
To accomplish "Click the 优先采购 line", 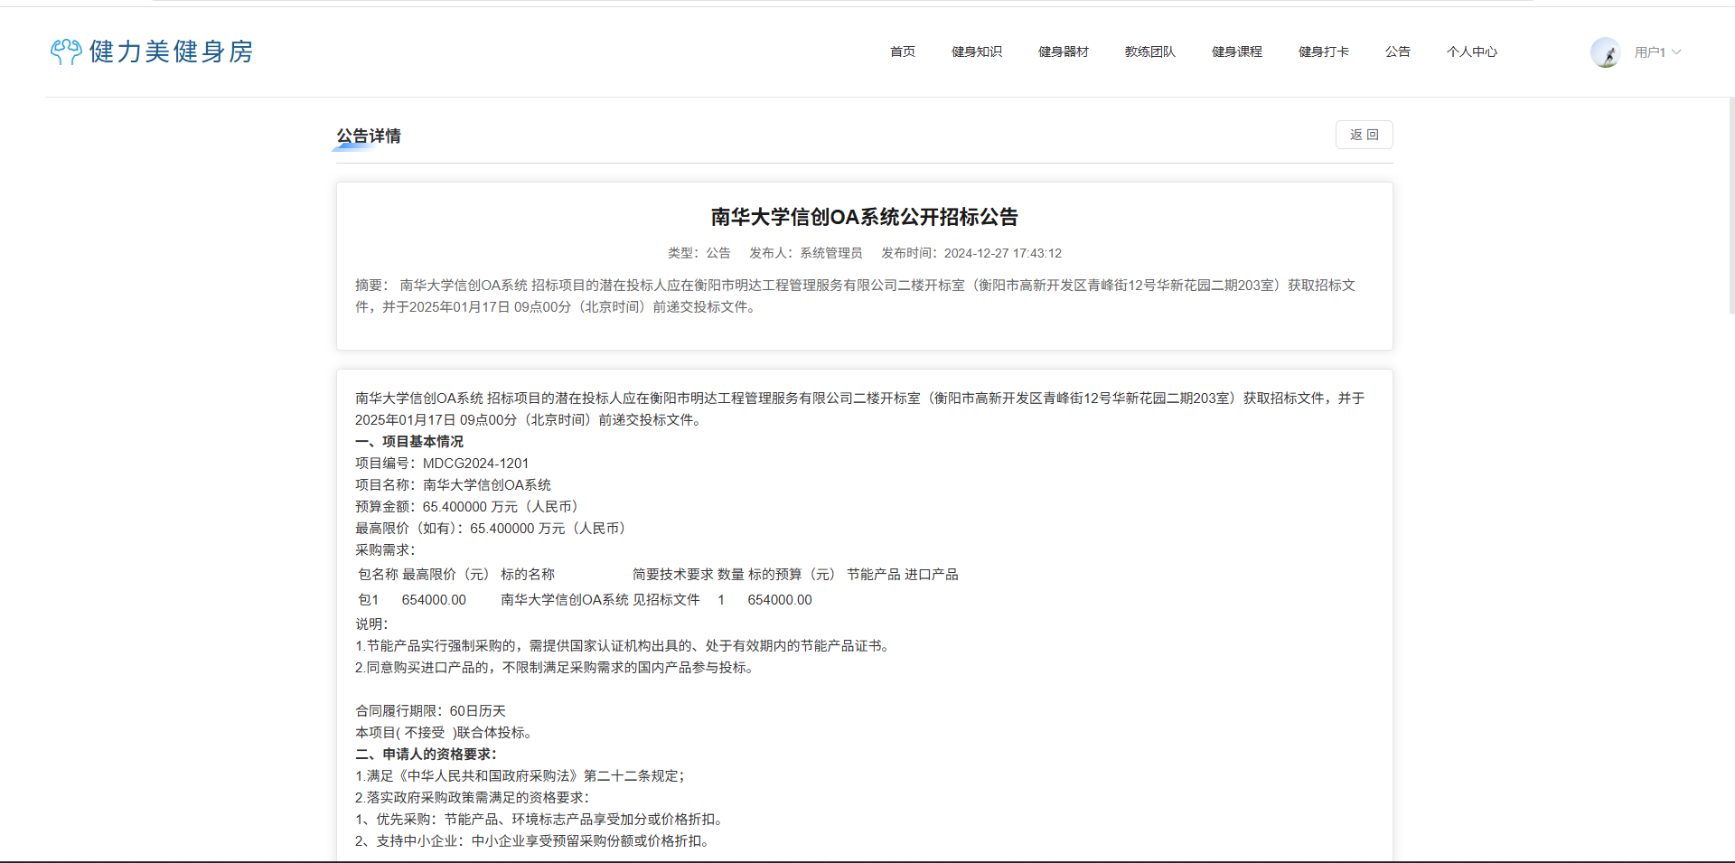I will [x=540, y=819].
